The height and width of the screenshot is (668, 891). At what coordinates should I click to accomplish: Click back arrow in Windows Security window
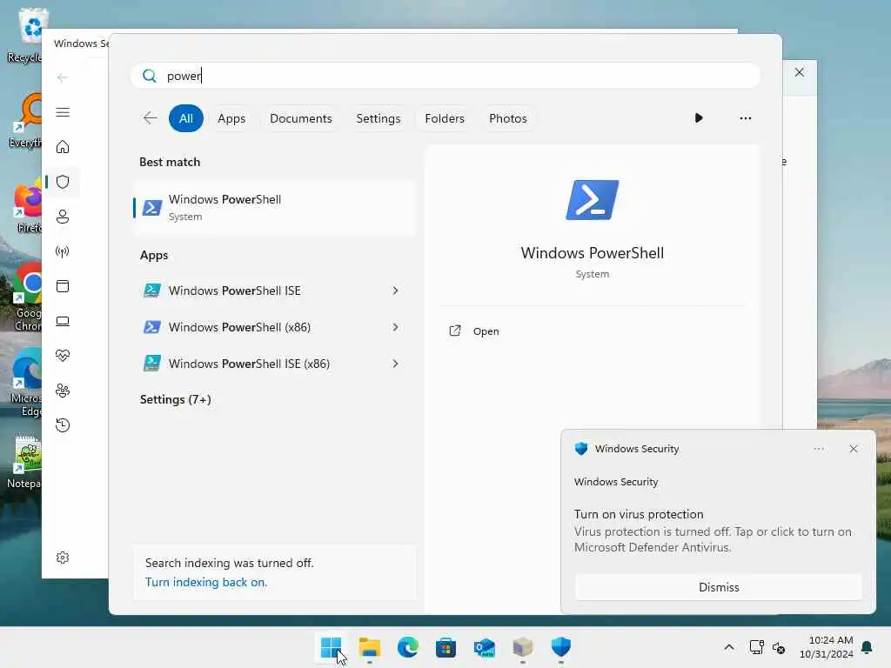point(63,77)
